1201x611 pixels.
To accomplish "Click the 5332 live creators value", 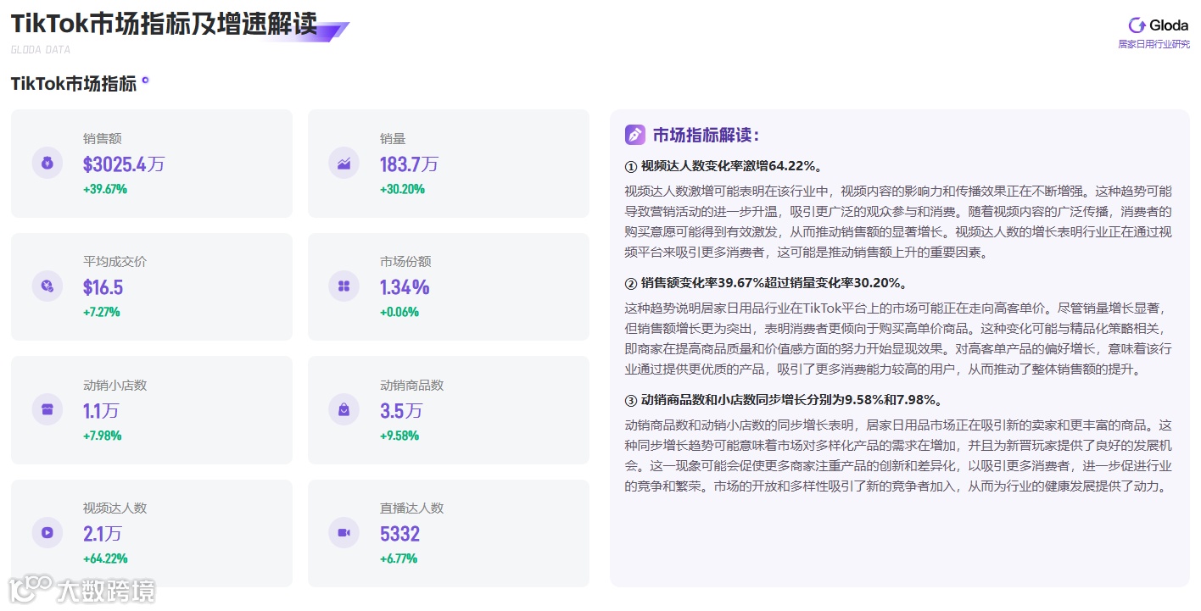I will pyautogui.click(x=400, y=534).
